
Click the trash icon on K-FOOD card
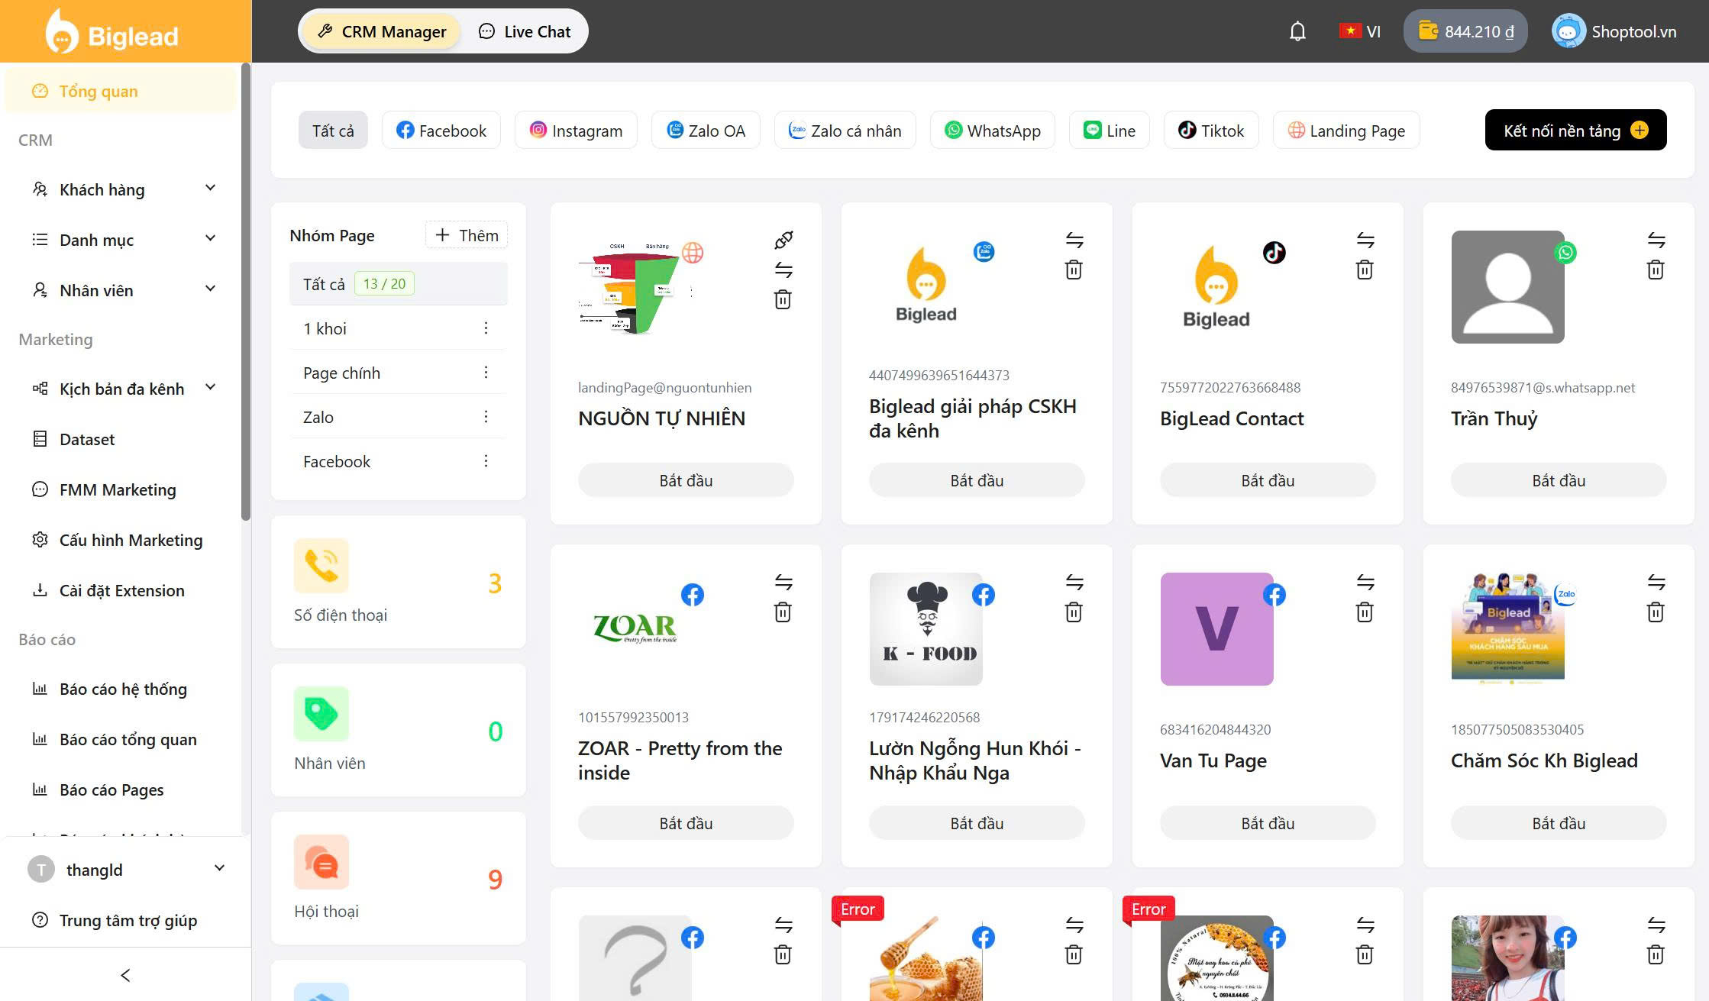1074,612
